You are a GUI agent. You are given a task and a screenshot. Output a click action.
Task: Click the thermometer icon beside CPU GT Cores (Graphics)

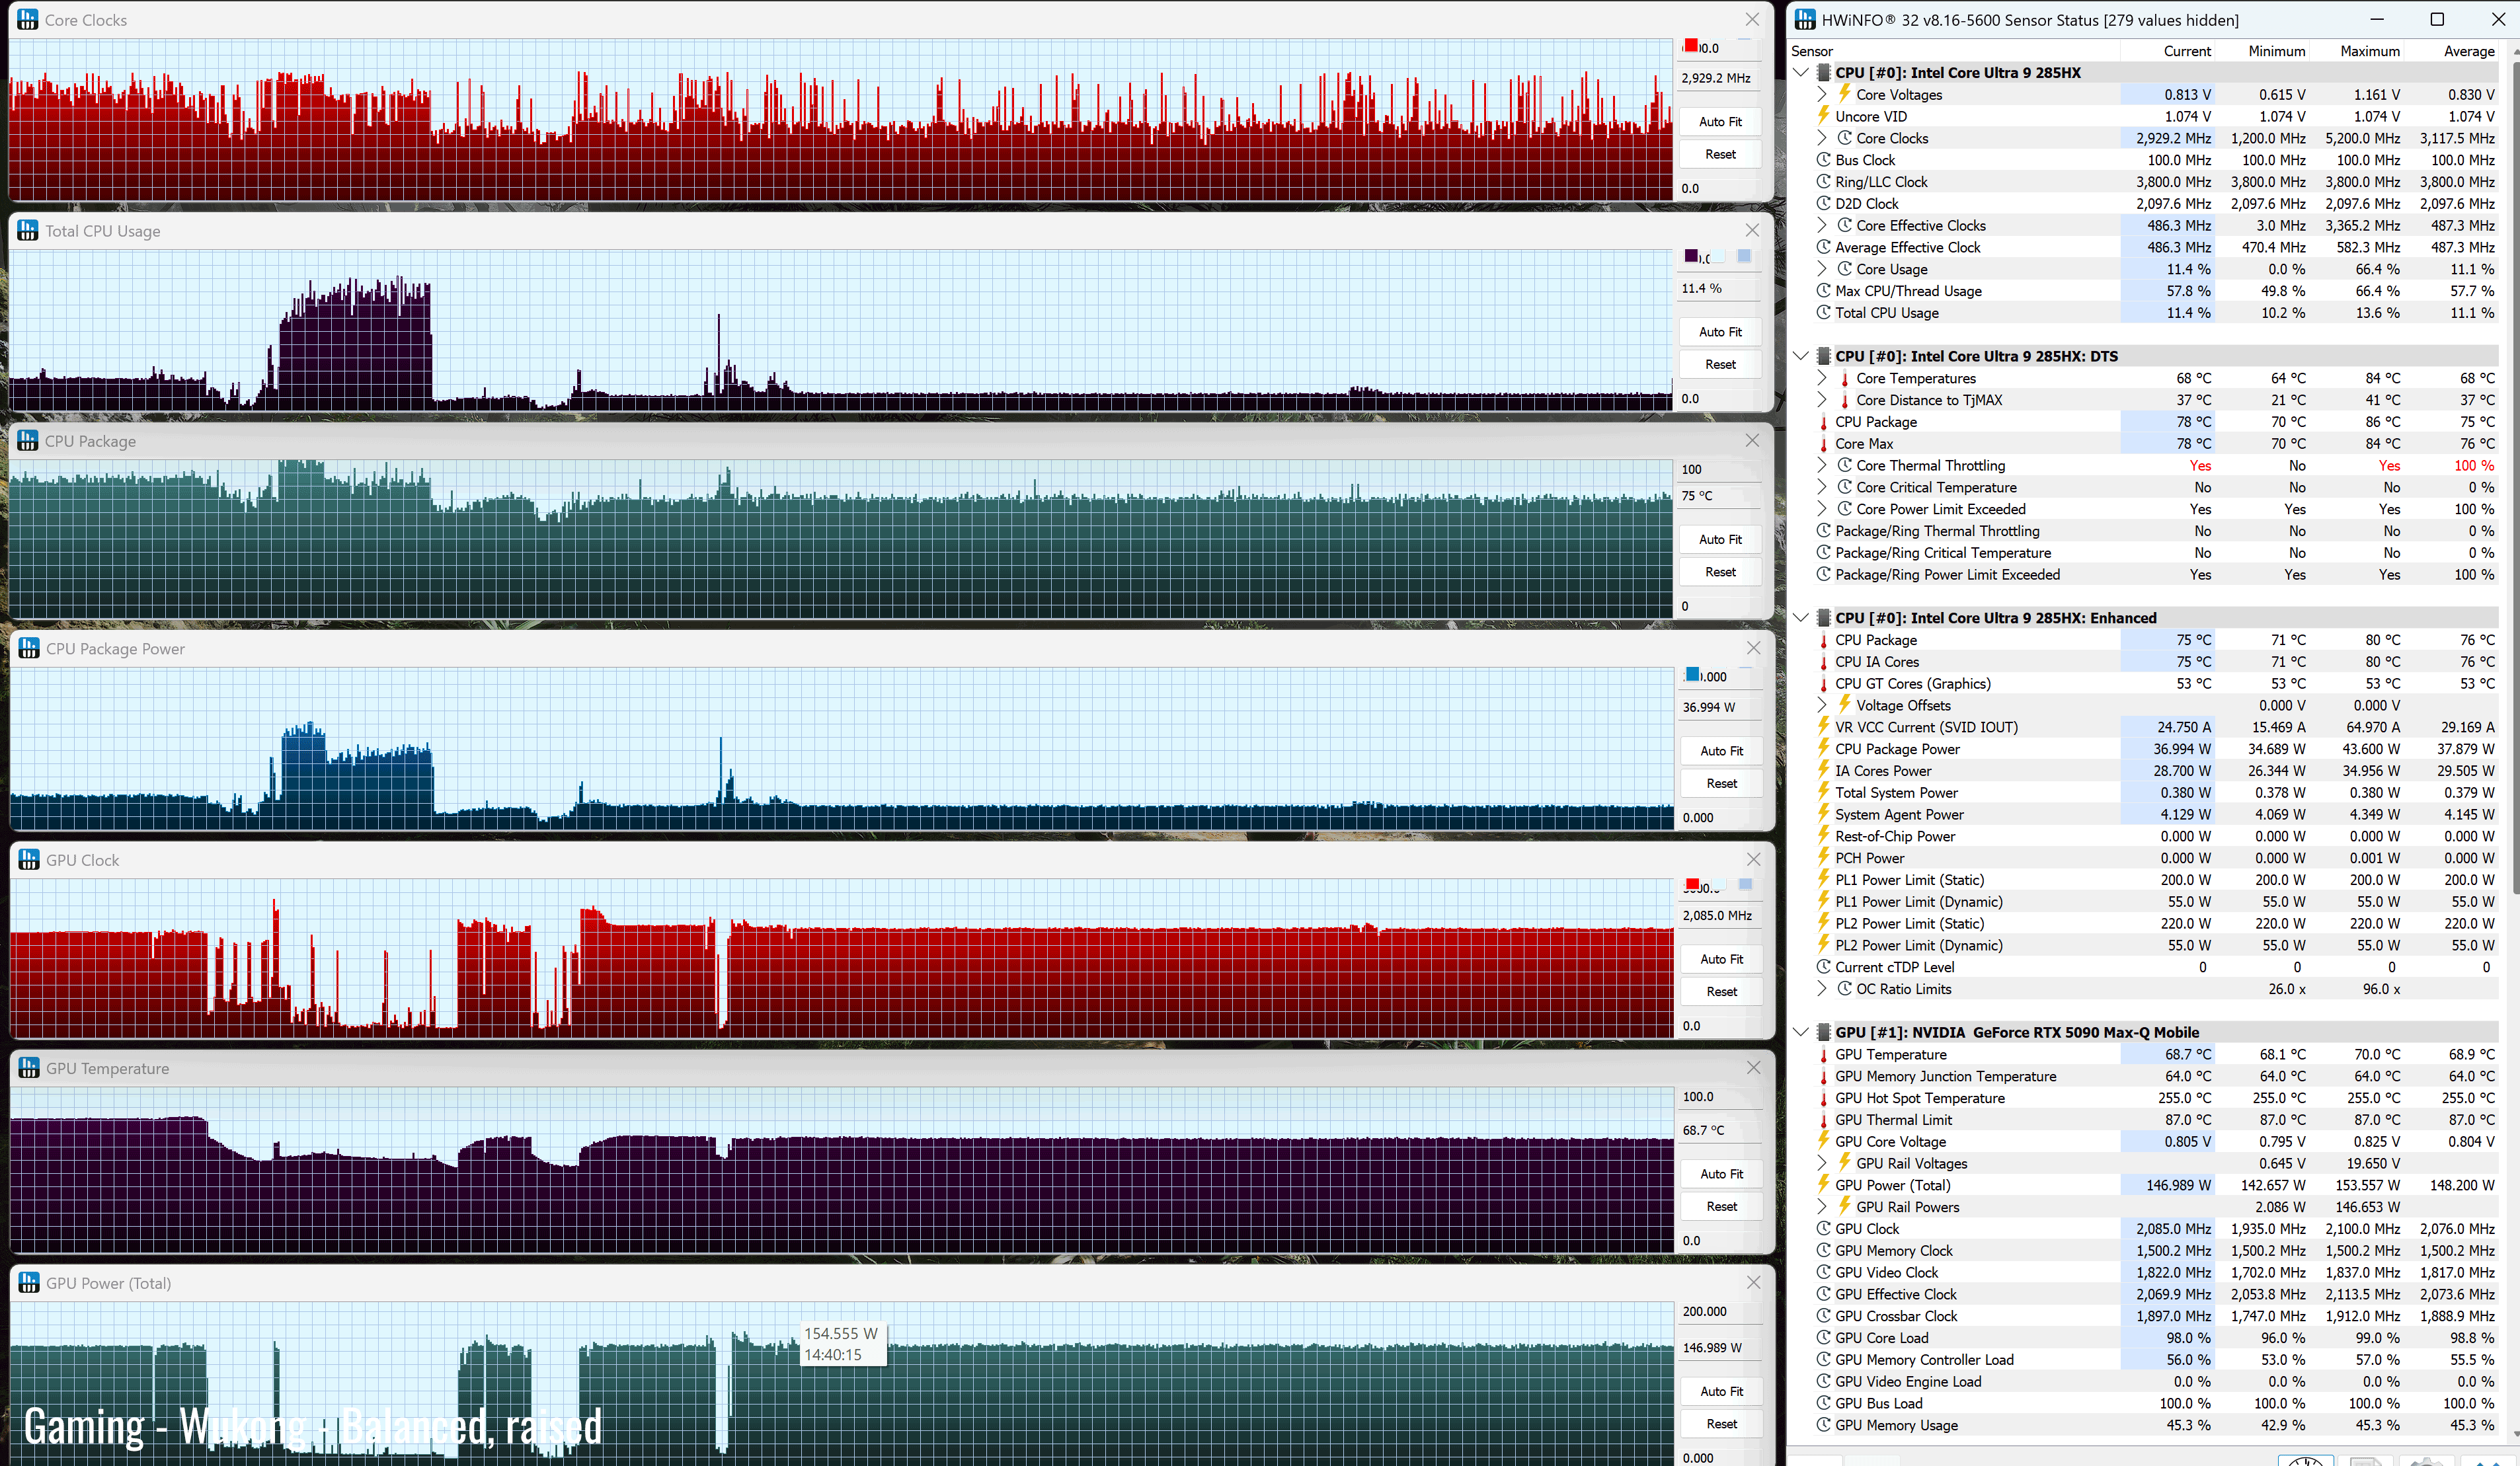tap(1824, 684)
